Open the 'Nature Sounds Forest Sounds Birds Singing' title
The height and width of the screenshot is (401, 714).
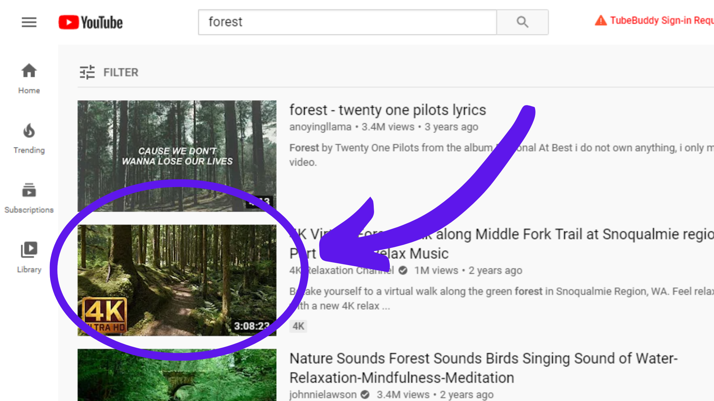(x=483, y=368)
